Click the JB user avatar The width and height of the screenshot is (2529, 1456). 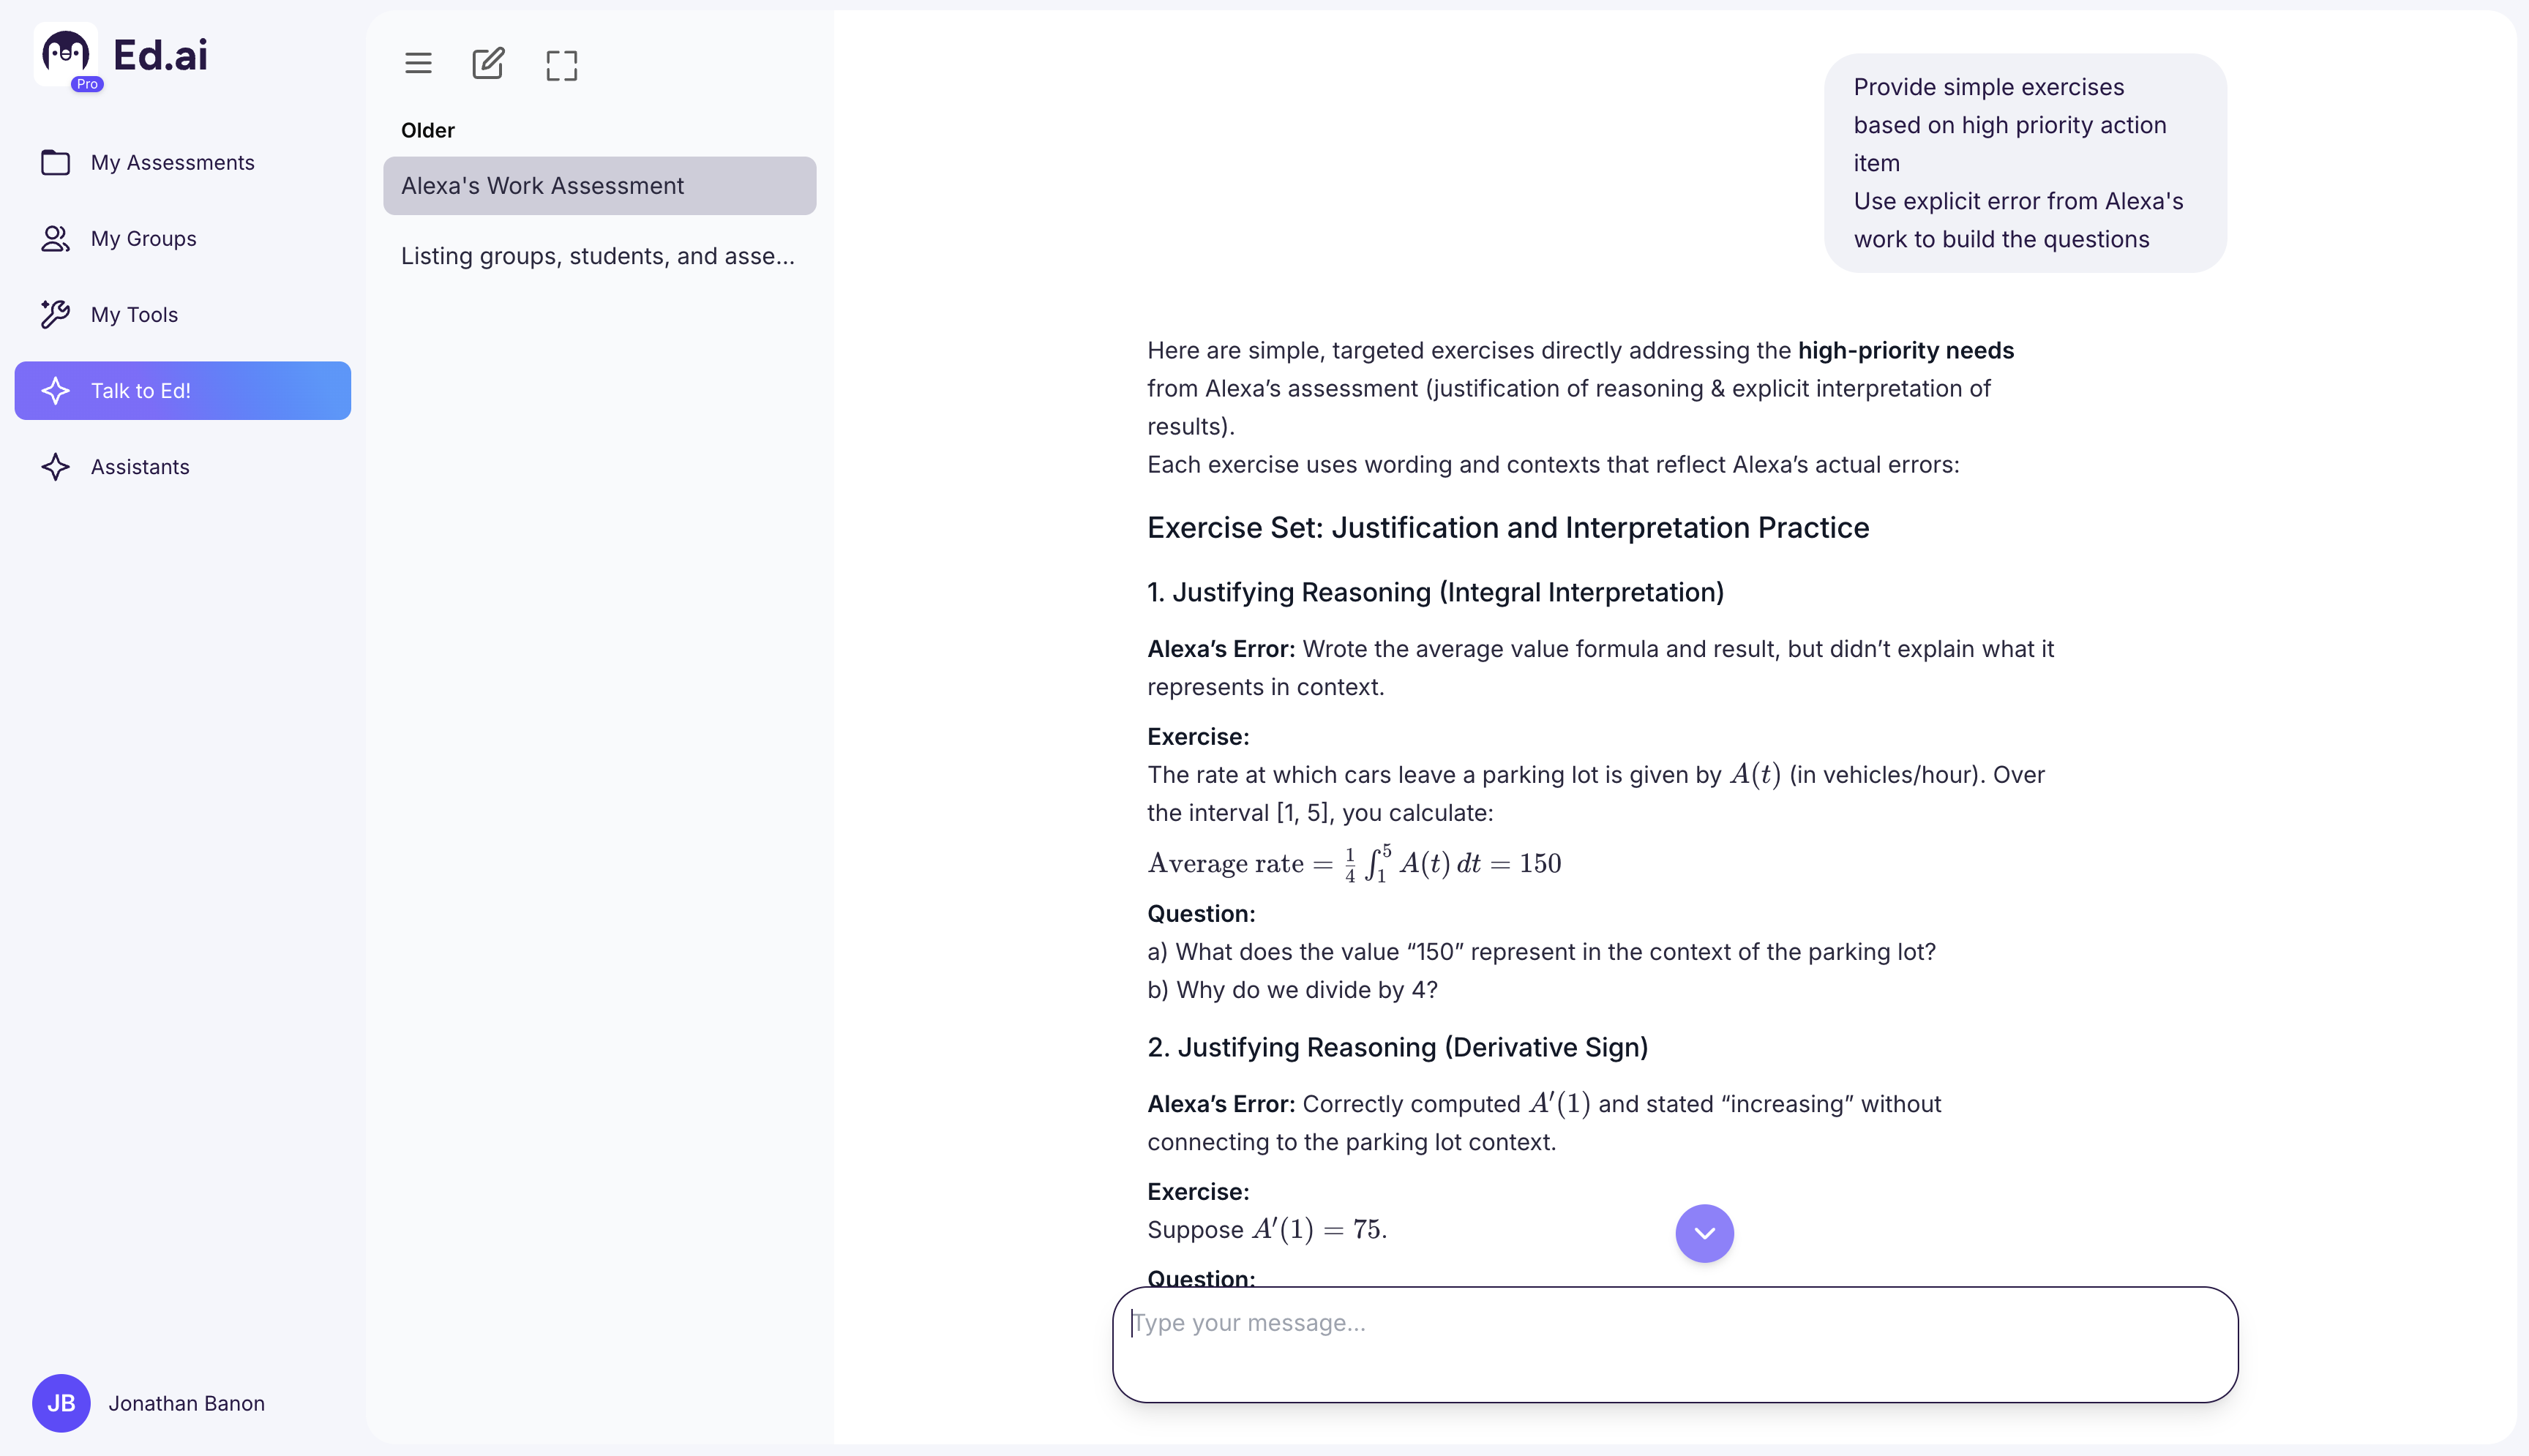[x=61, y=1403]
